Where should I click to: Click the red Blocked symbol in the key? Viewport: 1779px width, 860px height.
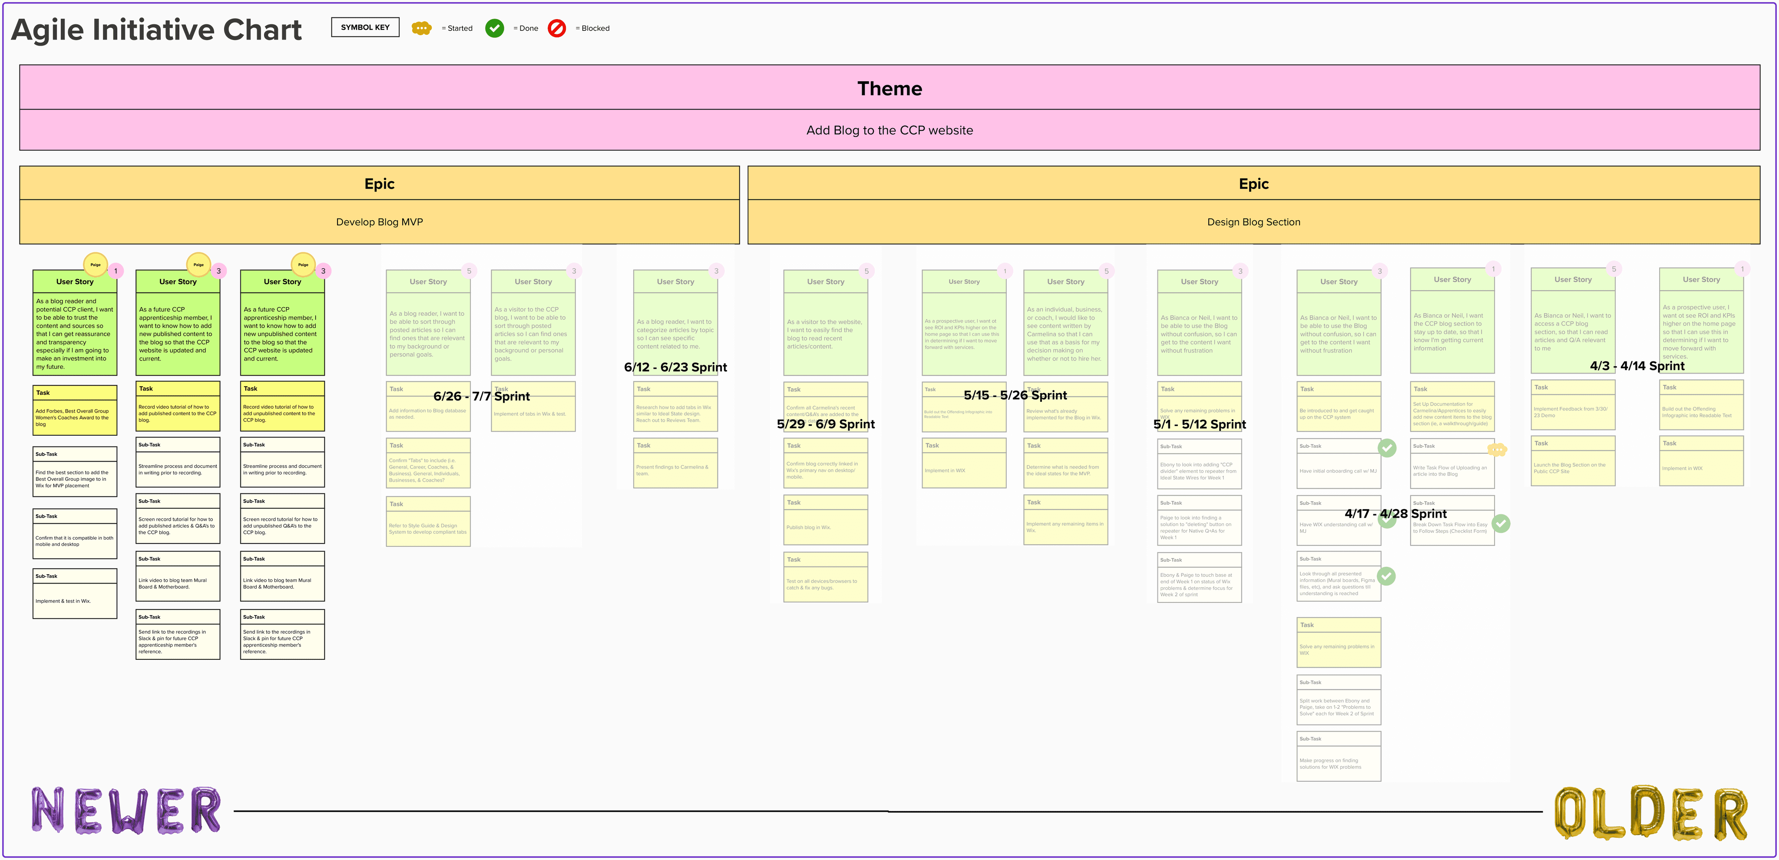click(557, 28)
